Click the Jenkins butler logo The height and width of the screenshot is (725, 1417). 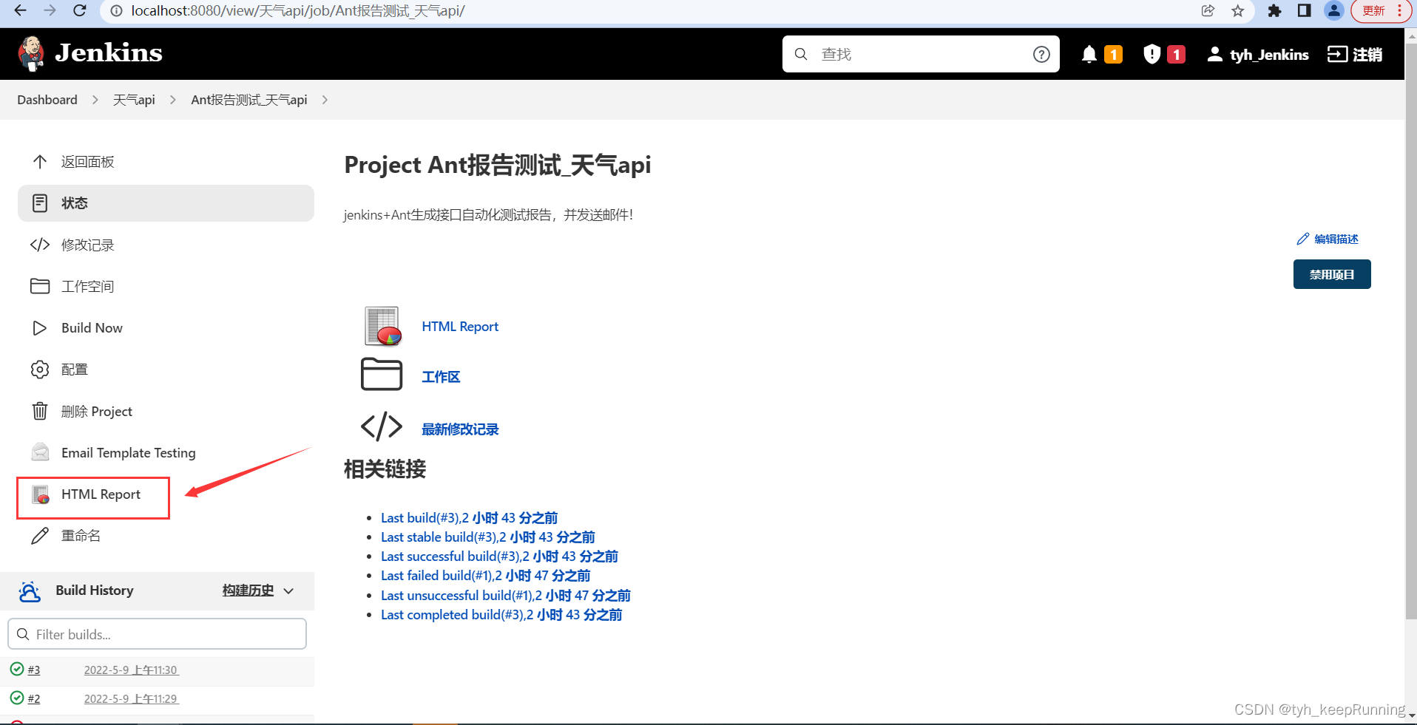31,53
